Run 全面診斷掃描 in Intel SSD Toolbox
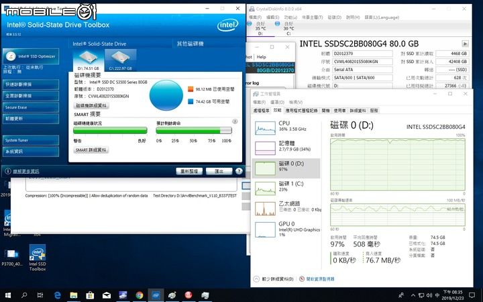 (x=31, y=96)
